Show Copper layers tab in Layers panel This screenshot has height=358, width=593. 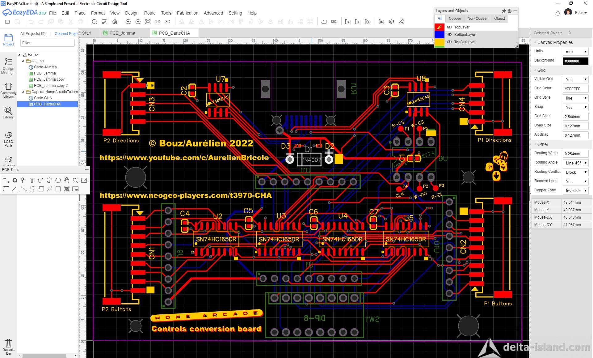coord(455,19)
